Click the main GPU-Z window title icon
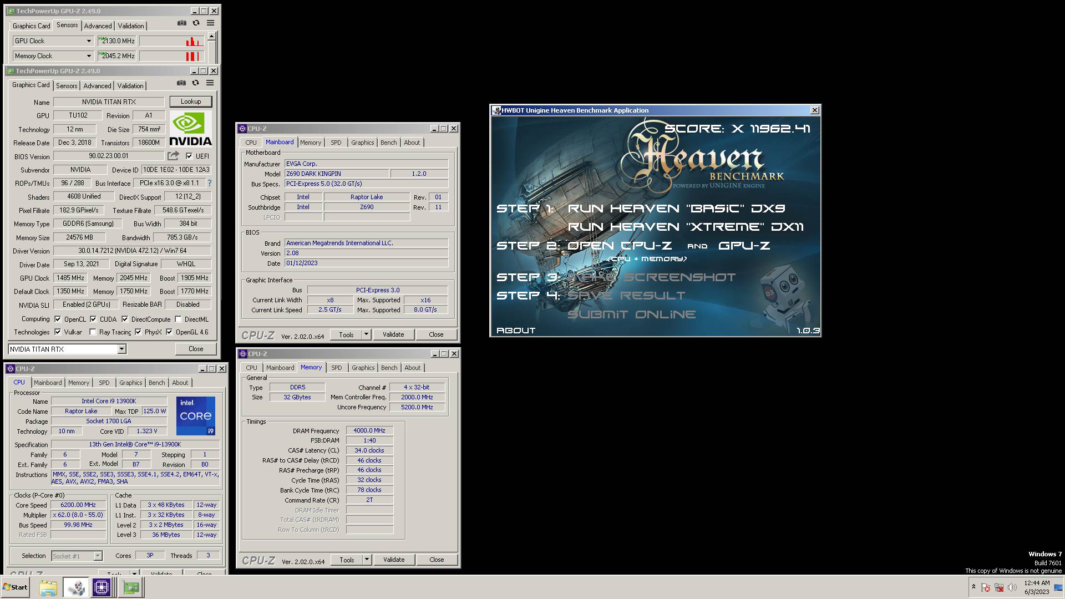The image size is (1065, 599). [x=11, y=71]
